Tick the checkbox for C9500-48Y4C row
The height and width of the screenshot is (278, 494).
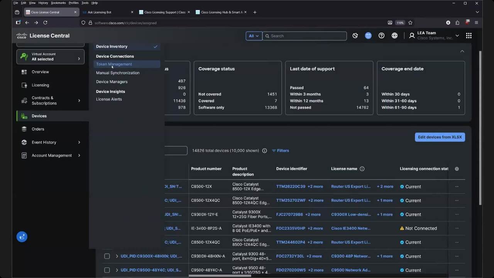(107, 270)
